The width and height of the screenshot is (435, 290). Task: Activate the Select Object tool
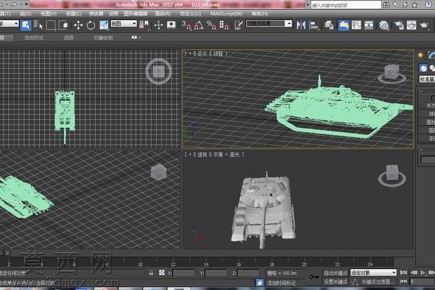click(25, 25)
